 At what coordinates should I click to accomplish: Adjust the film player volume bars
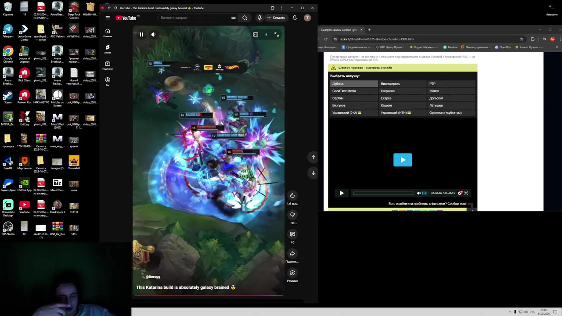click(424, 193)
